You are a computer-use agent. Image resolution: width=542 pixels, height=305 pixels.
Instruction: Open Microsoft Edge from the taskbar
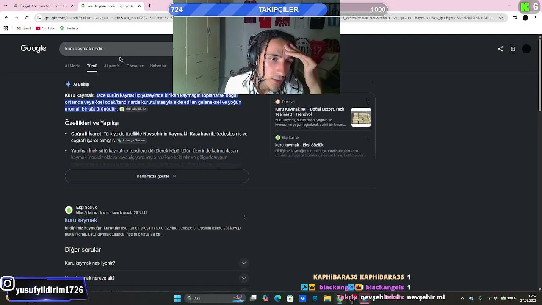click(x=278, y=298)
